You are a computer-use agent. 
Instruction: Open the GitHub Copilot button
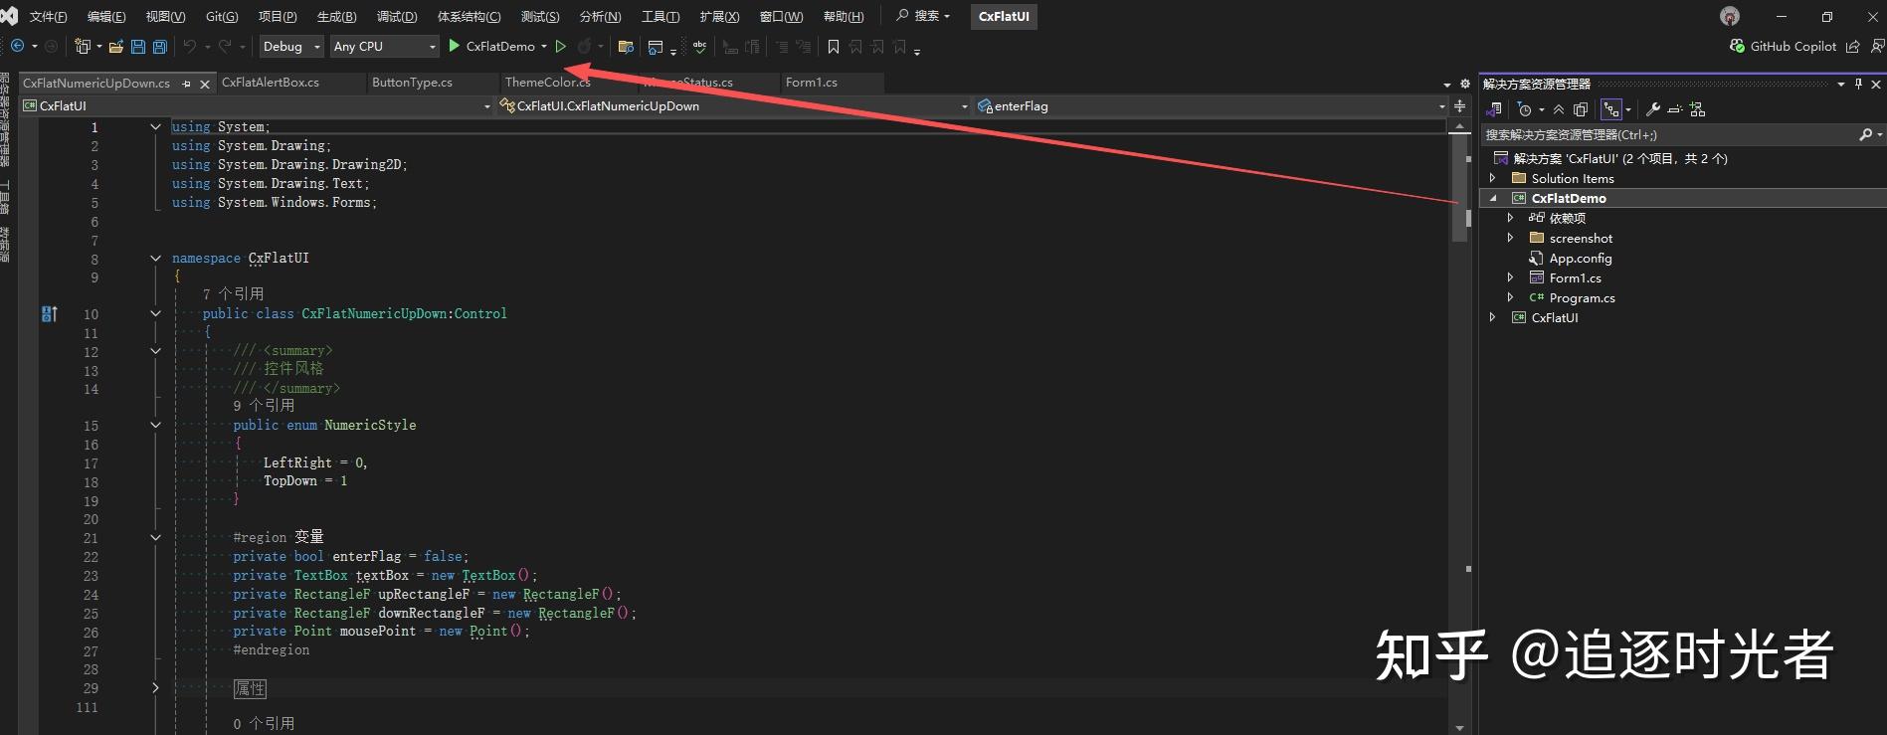point(1784,46)
